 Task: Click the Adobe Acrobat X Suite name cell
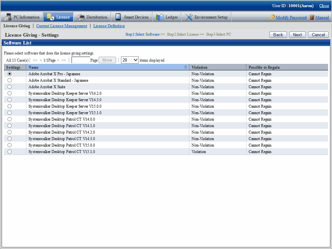[108, 87]
